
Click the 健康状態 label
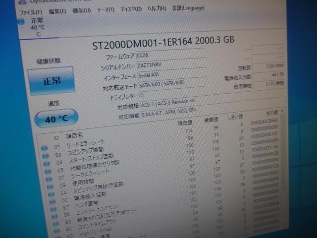coord(49,61)
